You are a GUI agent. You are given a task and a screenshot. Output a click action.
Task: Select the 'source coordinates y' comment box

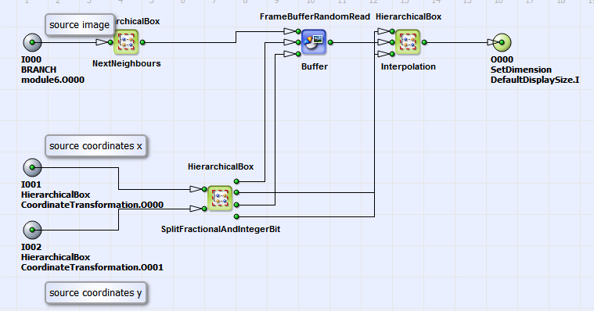click(95, 293)
